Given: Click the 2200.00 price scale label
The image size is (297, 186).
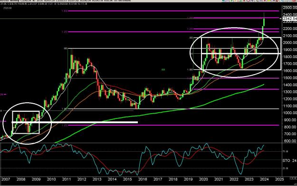Looking at the screenshot, I should 290,29.
